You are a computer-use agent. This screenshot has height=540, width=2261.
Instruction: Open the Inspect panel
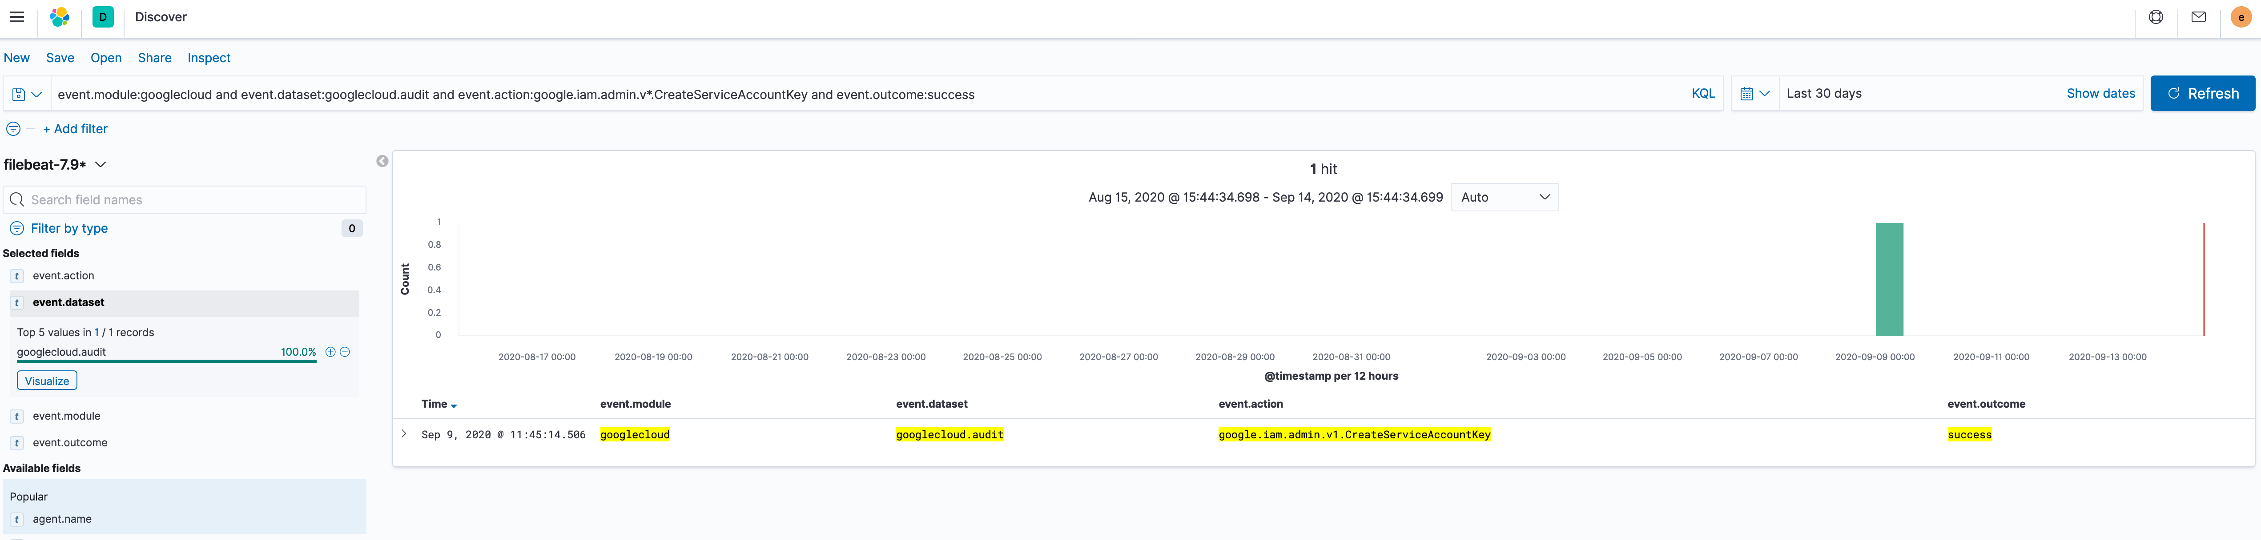tap(208, 58)
